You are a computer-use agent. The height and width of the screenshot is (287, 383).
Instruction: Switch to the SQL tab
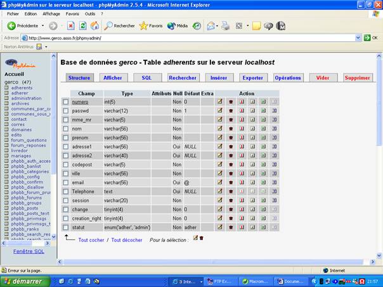(x=146, y=77)
